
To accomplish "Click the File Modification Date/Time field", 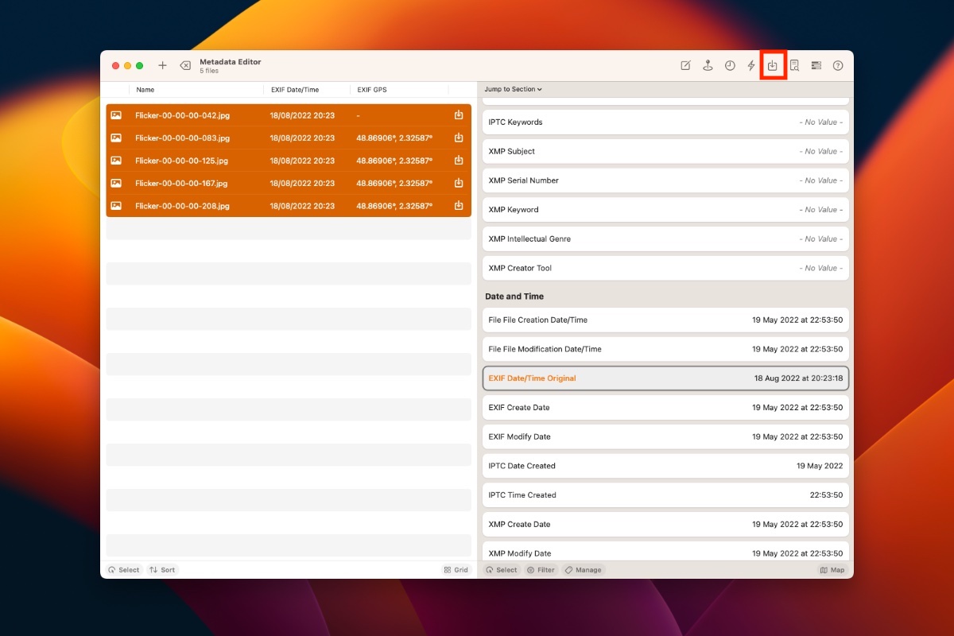I will pyautogui.click(x=665, y=349).
